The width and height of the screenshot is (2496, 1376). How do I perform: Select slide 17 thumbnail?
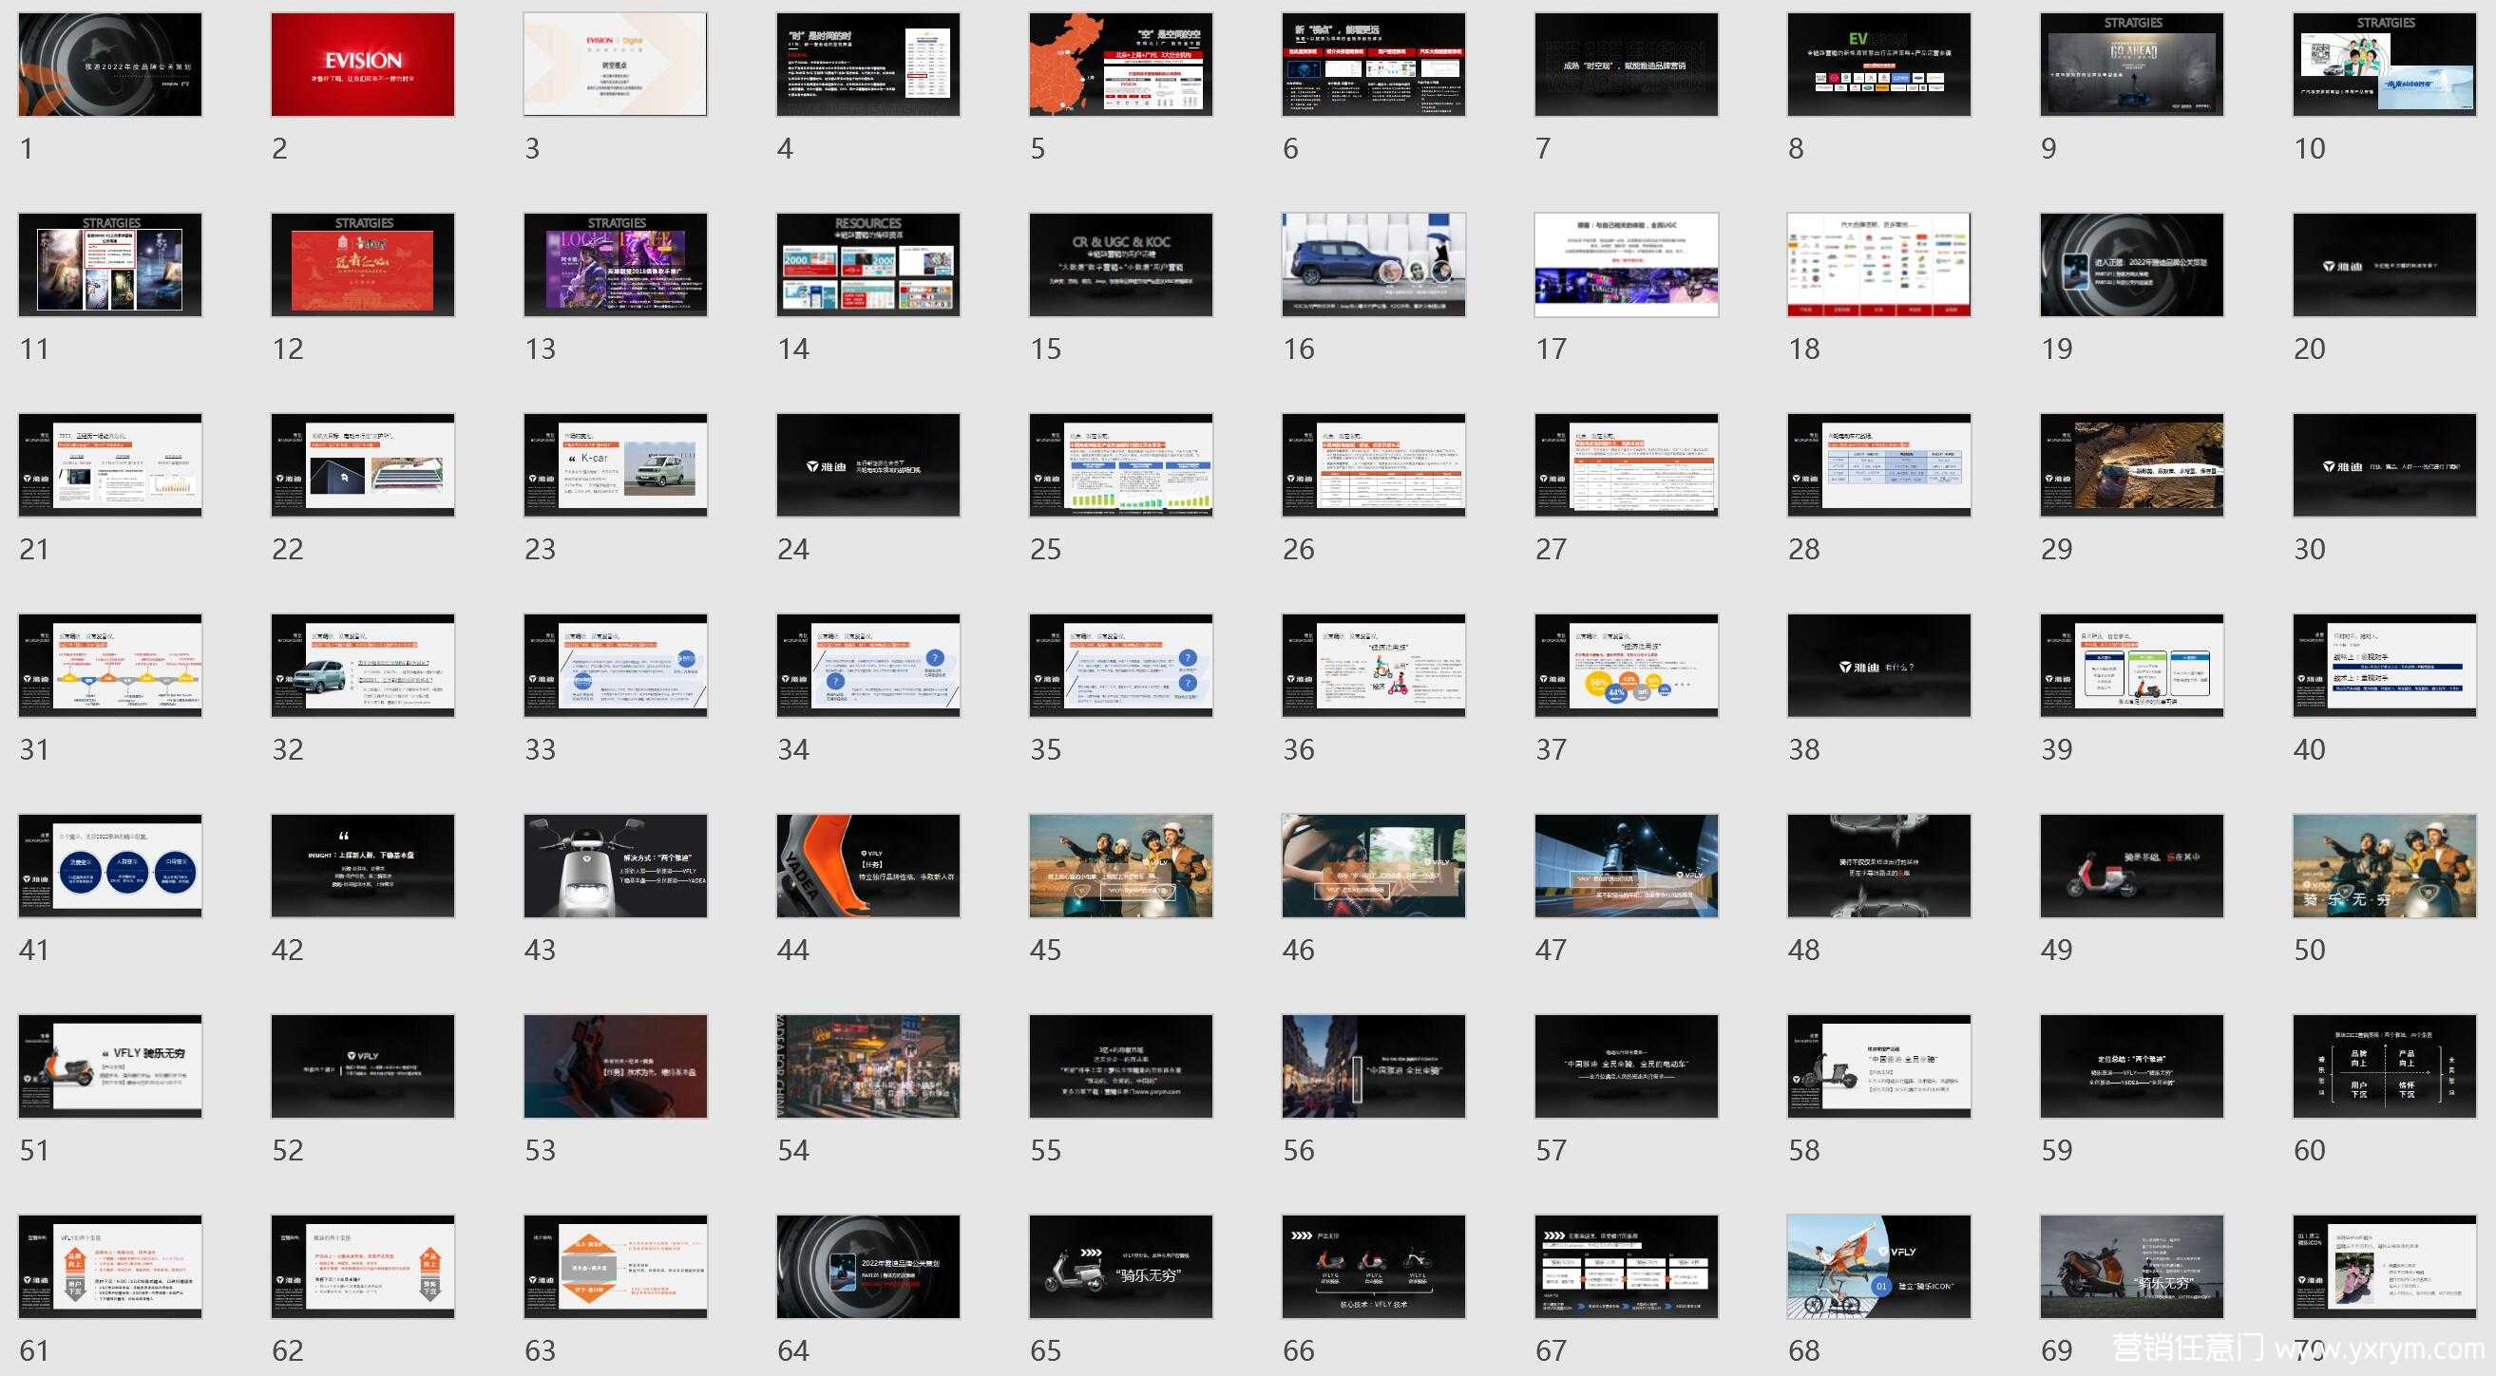tap(1627, 265)
